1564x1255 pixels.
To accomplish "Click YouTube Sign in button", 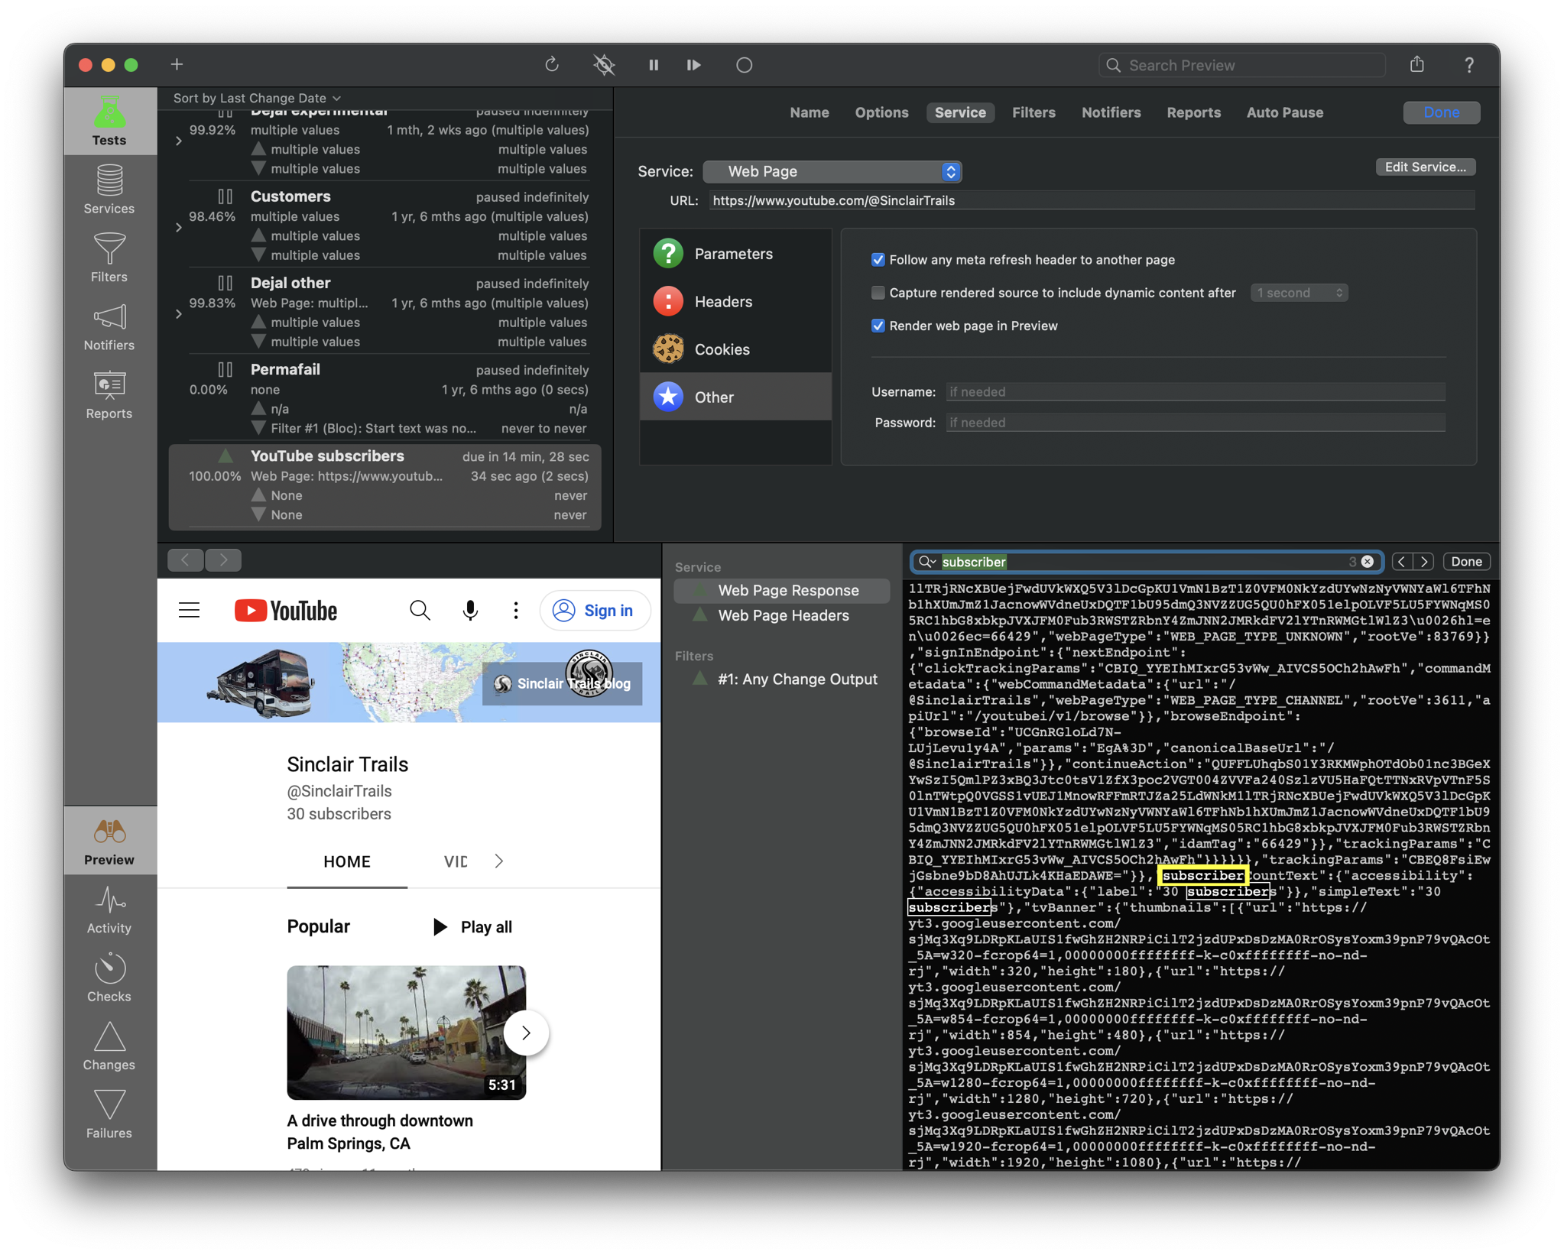I will 595,611.
